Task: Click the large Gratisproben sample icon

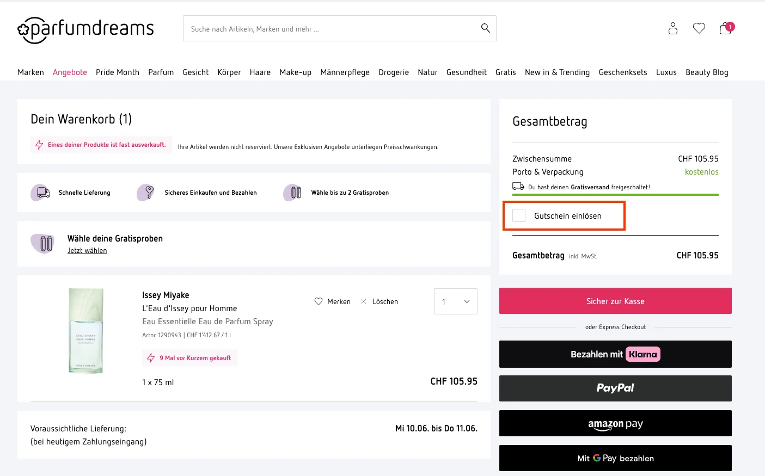Action: tap(43, 243)
